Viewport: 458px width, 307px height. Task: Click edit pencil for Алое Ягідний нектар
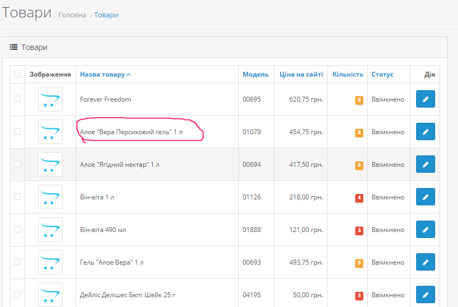pos(425,164)
